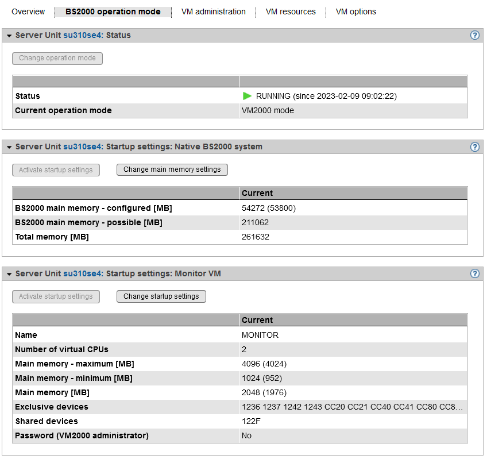Select the BS2000 operation mode tab
This screenshot has height=459, width=487.
pos(113,11)
